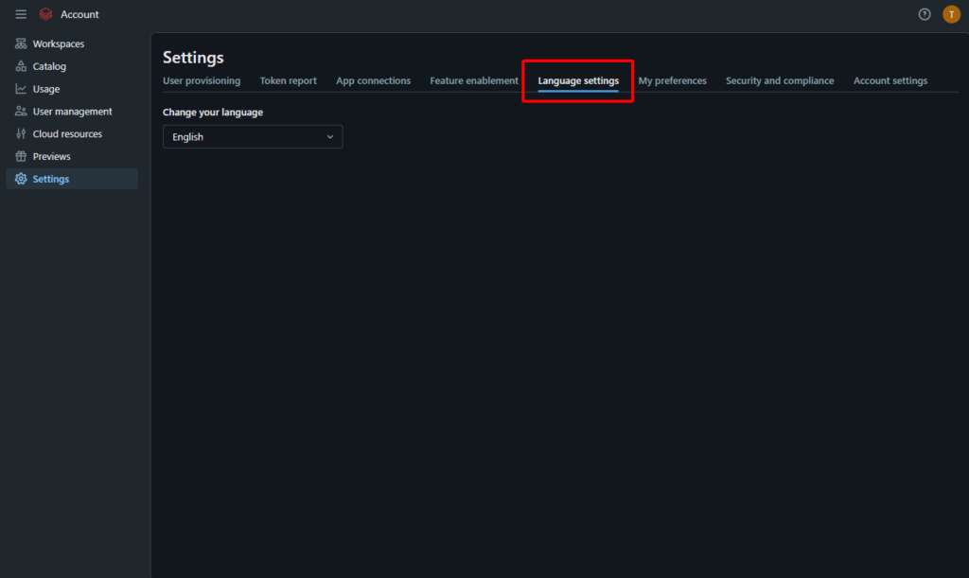Switch to My preferences tab
Viewport: 969px width, 578px height.
(673, 81)
